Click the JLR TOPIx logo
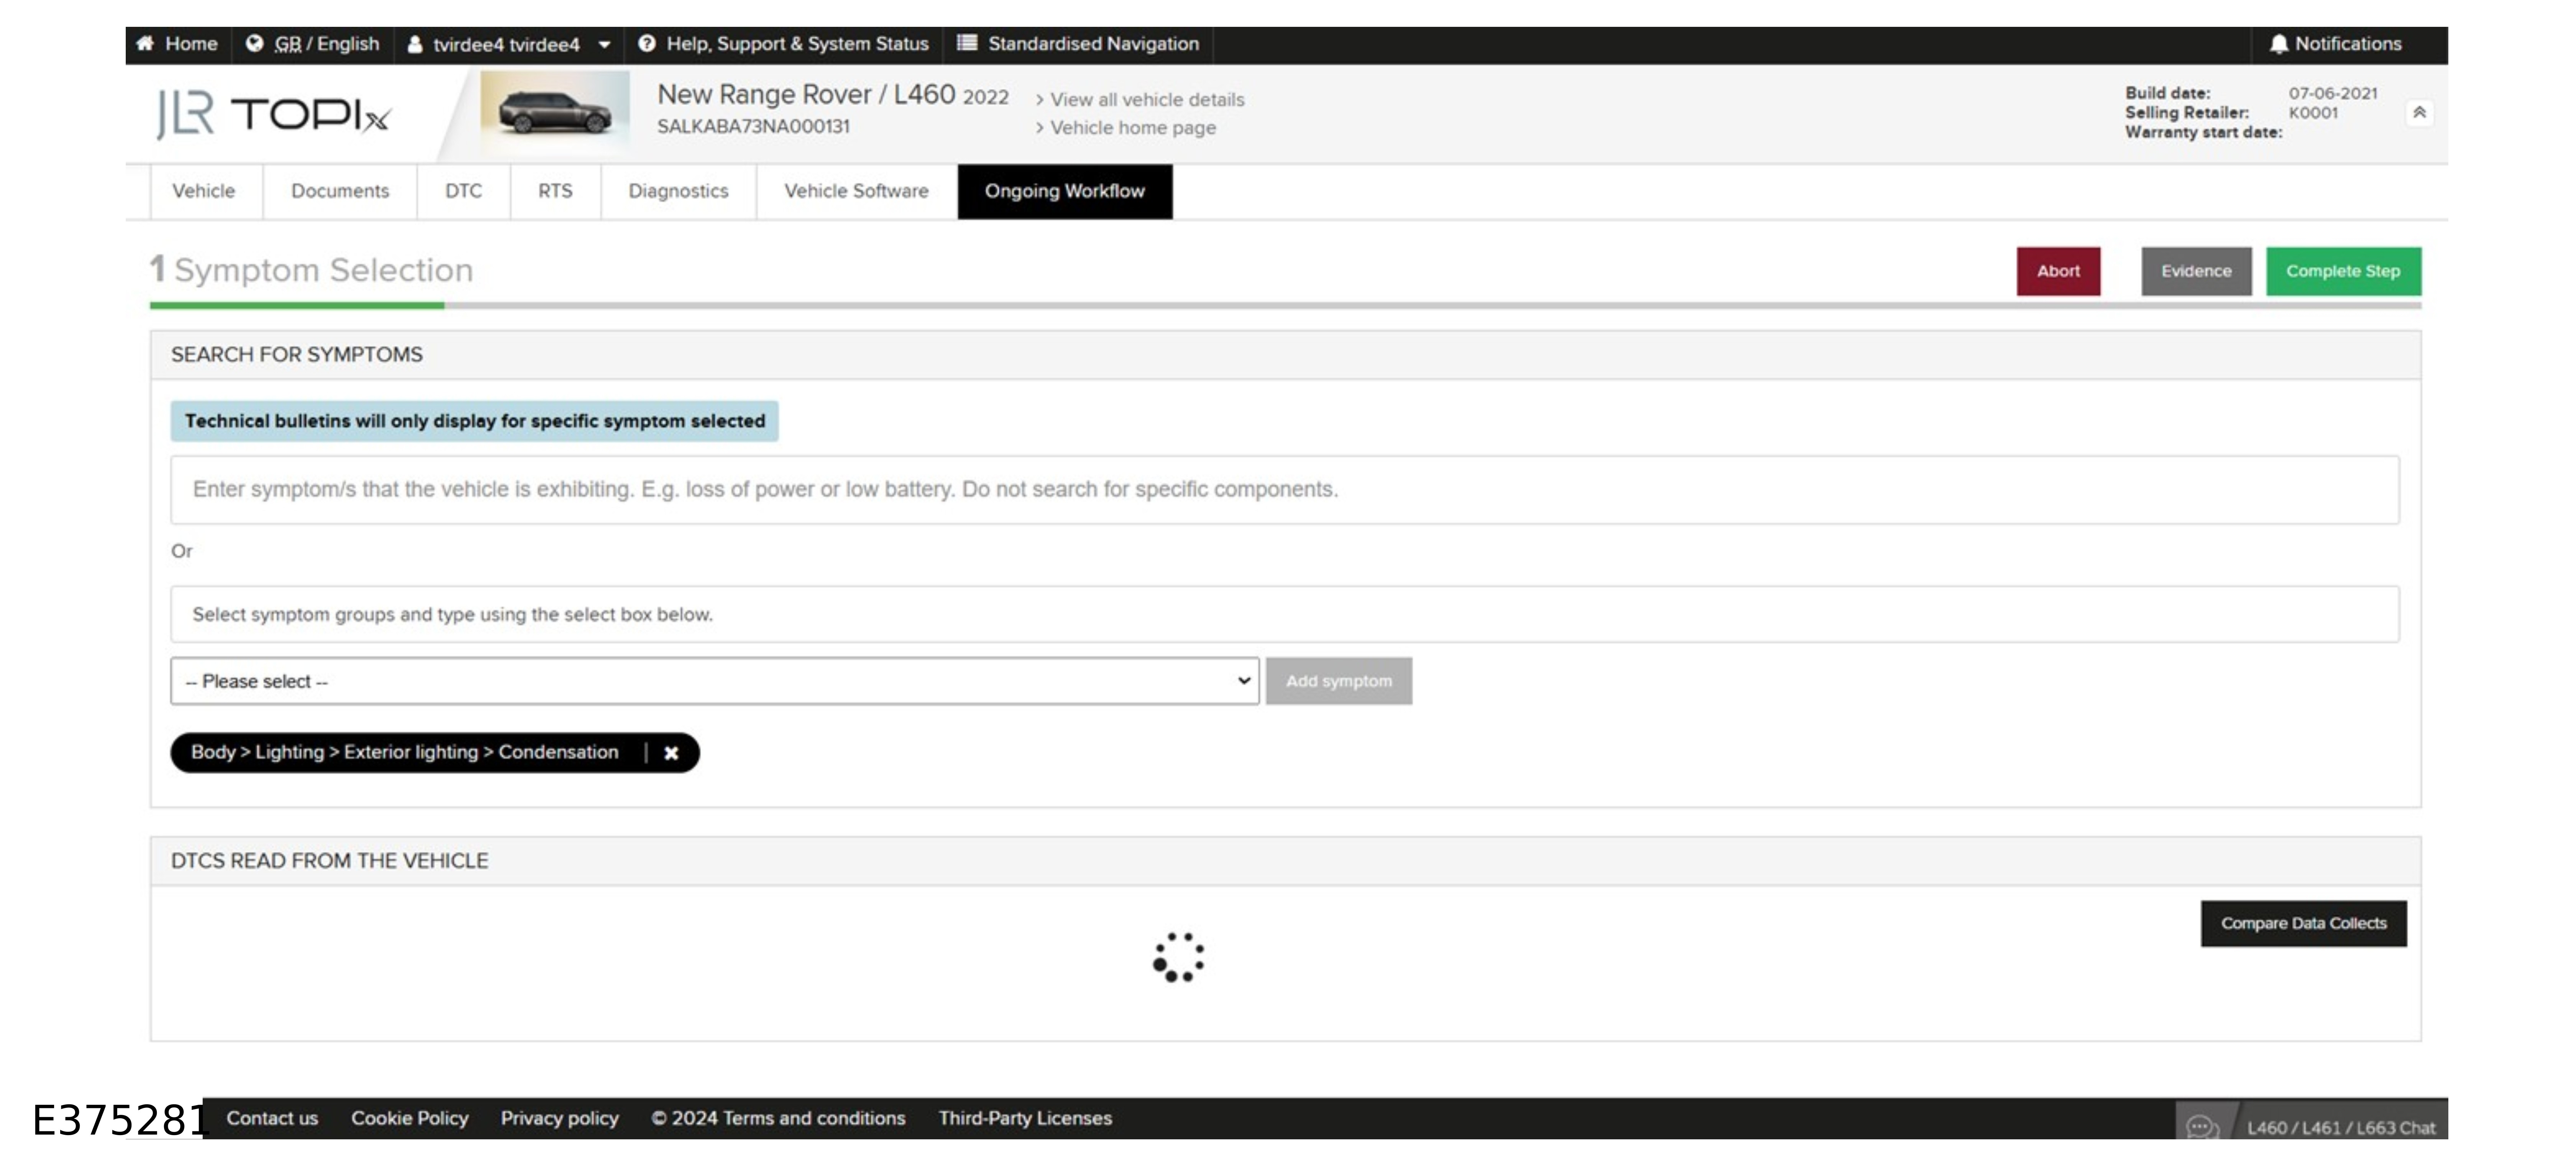2576x1165 pixels. 273,114
